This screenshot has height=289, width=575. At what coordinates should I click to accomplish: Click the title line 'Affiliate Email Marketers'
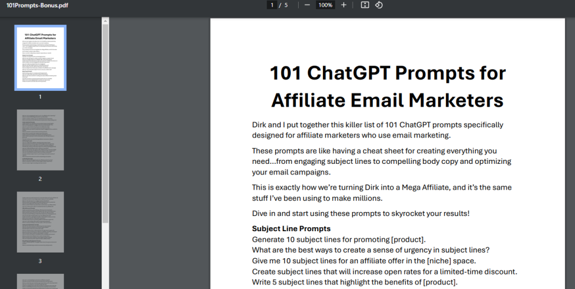point(387,100)
